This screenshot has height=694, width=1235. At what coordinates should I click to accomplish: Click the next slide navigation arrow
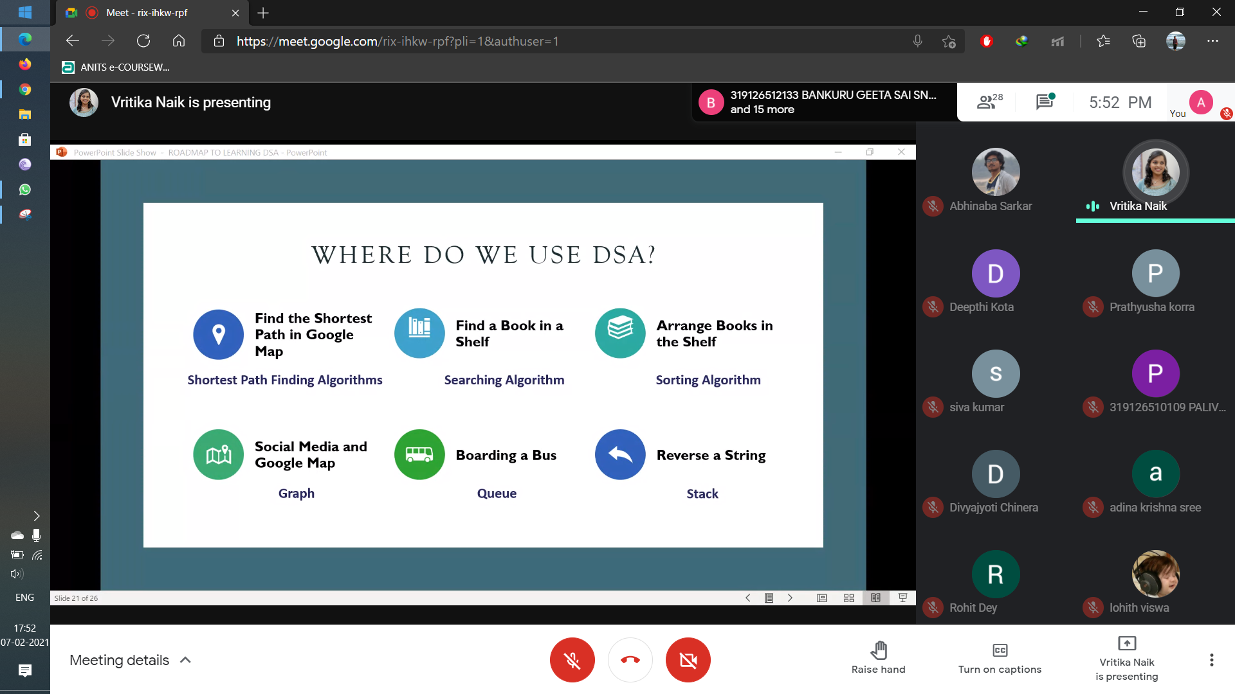[x=790, y=598]
